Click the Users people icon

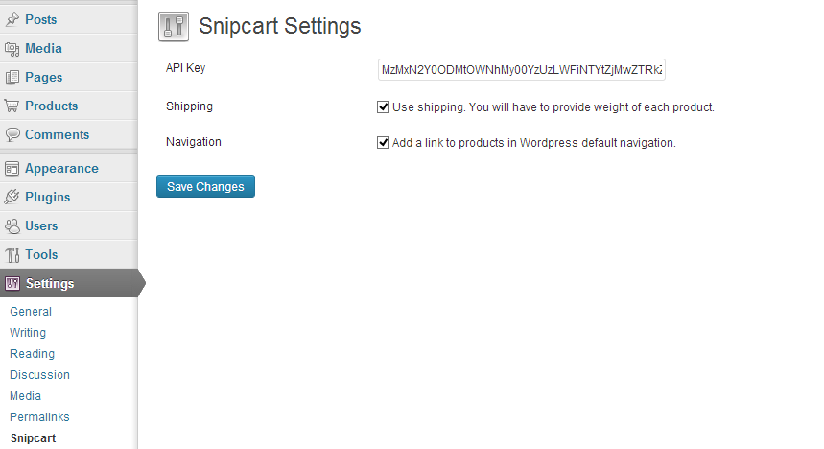point(12,226)
